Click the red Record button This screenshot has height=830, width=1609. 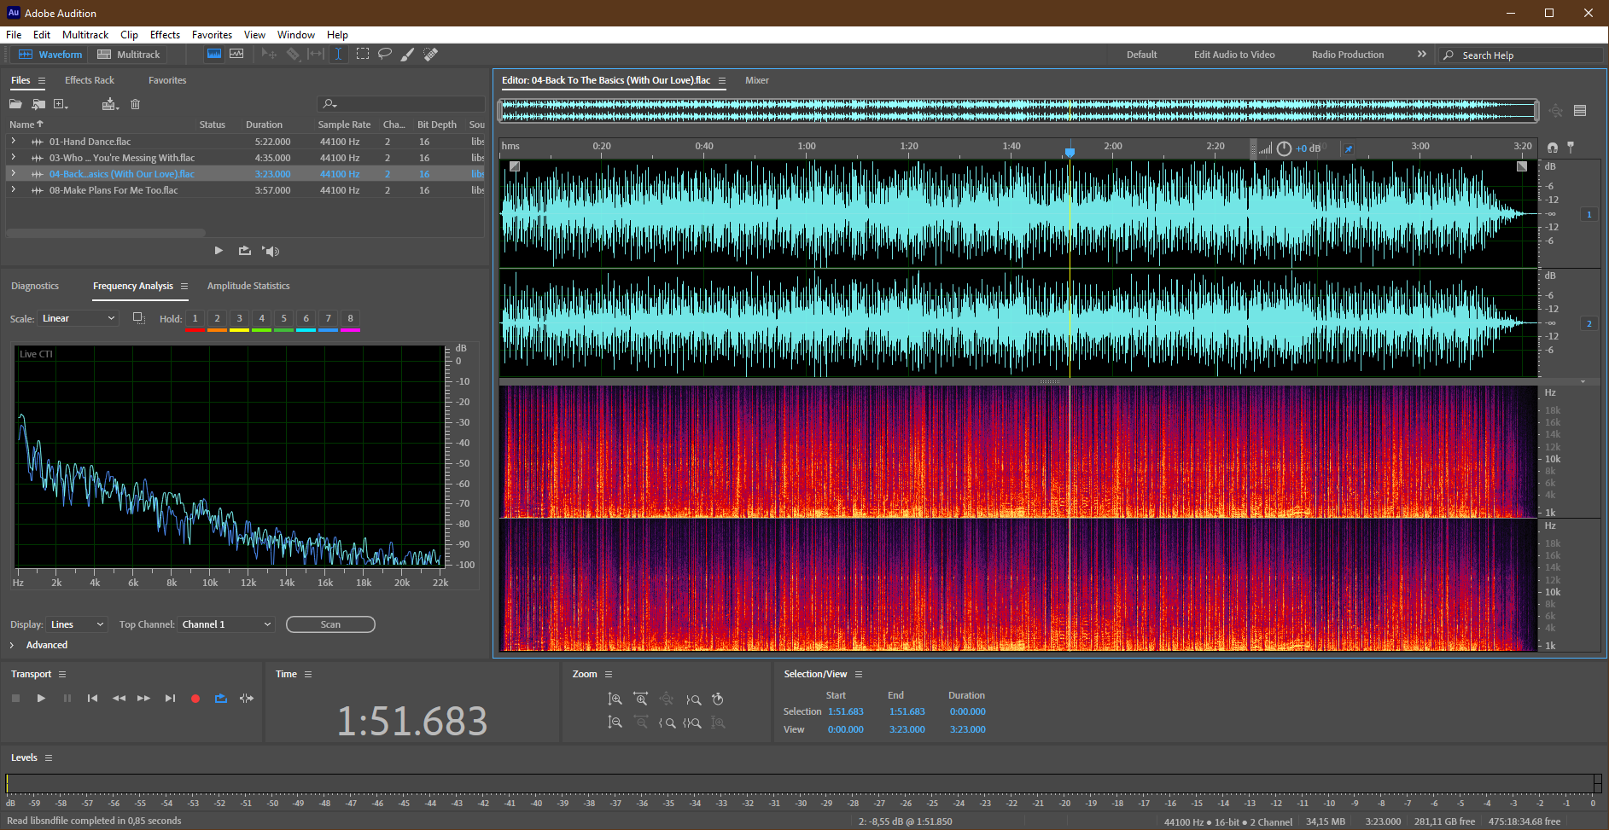195,698
